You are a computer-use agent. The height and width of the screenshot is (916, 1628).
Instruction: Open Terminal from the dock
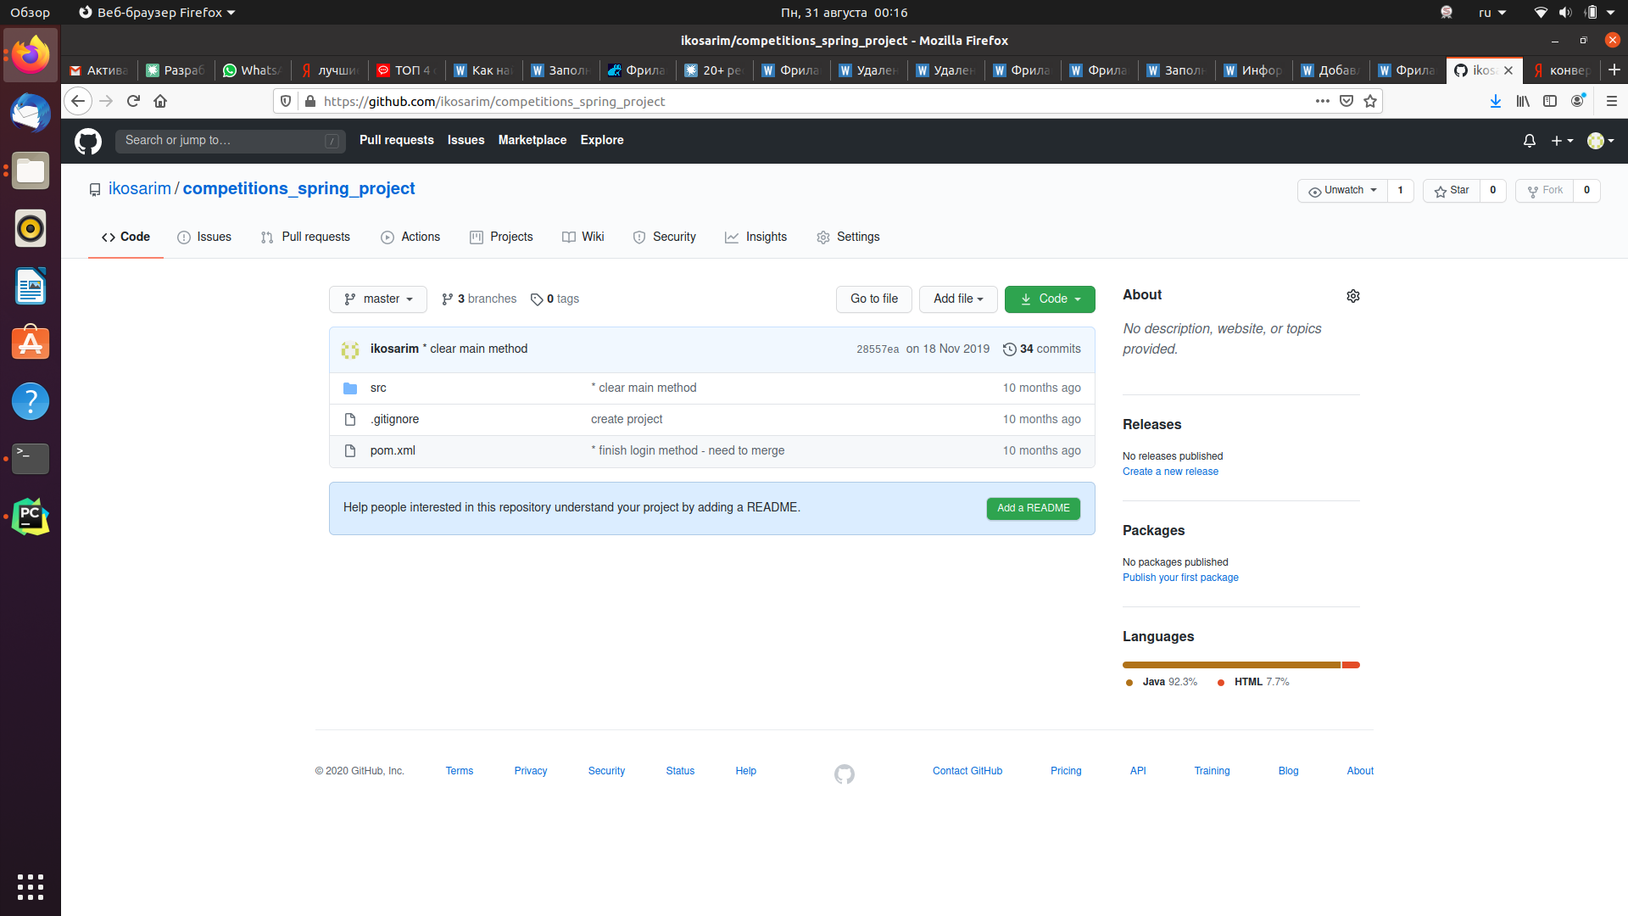click(31, 459)
